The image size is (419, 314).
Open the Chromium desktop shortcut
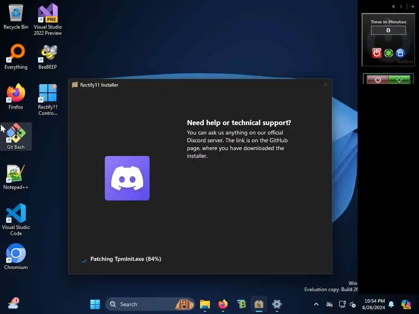pyautogui.click(x=16, y=257)
